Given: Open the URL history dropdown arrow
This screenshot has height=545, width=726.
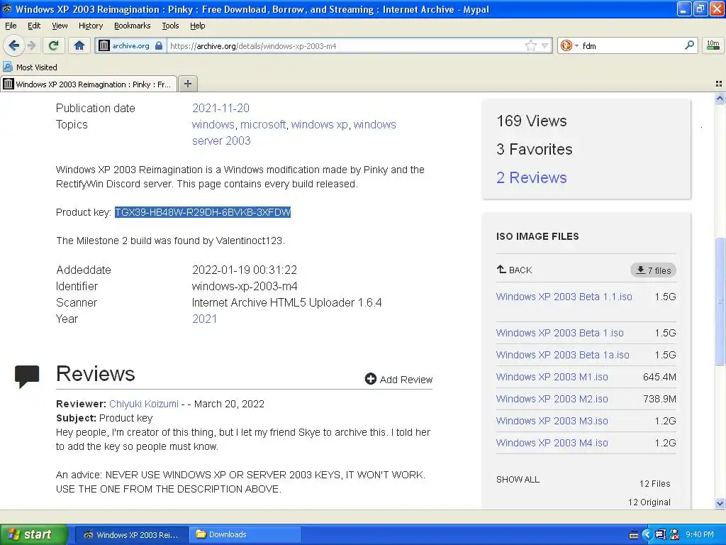Looking at the screenshot, I should pos(545,45).
